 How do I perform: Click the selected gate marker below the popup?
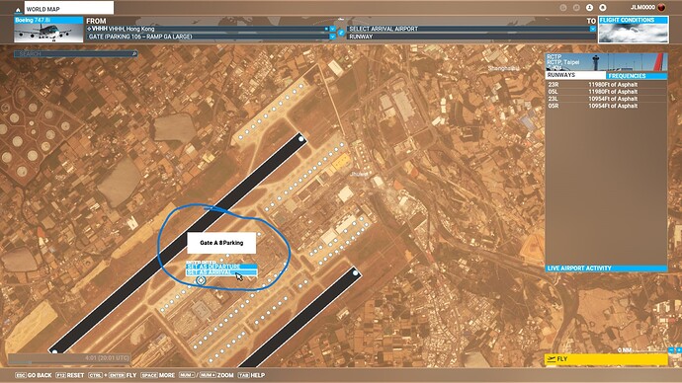pyautogui.click(x=201, y=281)
